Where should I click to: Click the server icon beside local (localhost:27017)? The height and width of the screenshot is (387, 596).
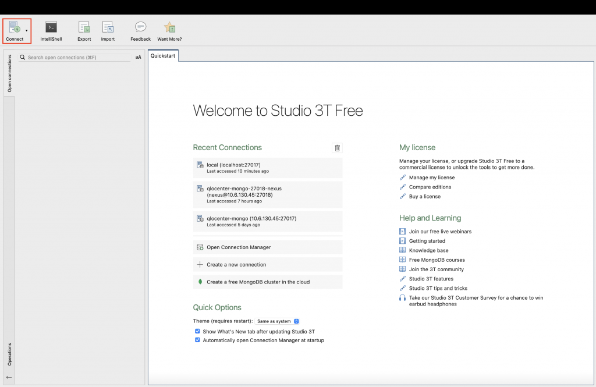pos(200,165)
